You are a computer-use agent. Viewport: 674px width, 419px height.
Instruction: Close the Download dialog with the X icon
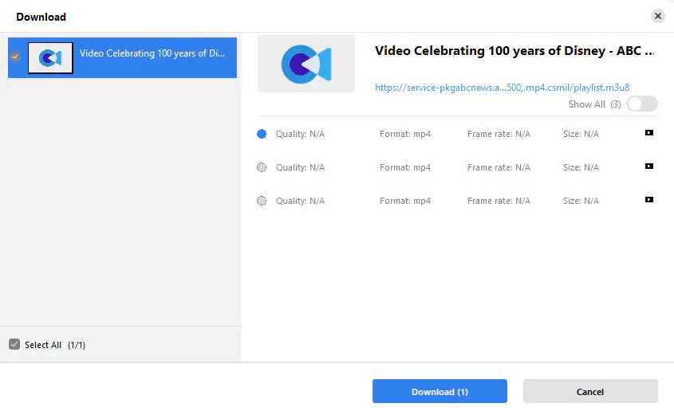[x=657, y=16]
